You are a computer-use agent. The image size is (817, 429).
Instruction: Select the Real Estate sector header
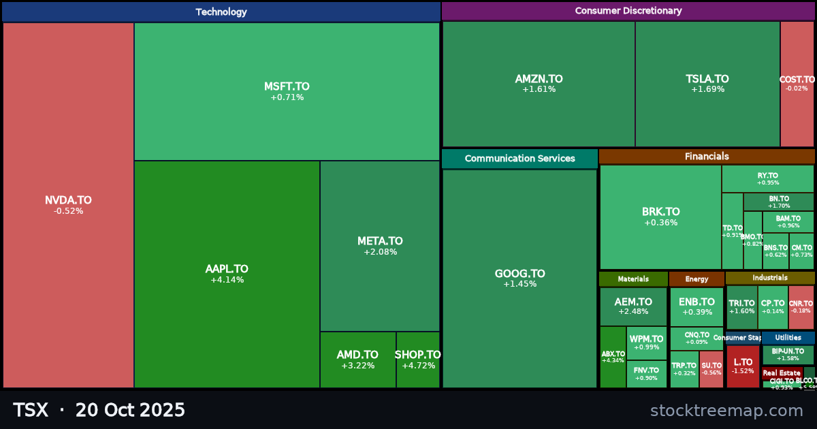coord(782,373)
